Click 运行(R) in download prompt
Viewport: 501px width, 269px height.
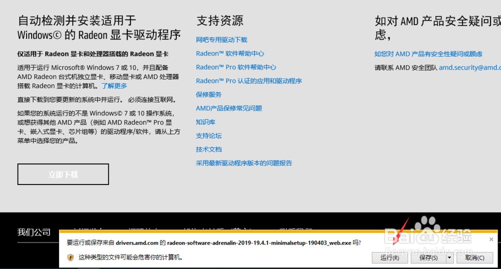click(x=389, y=257)
